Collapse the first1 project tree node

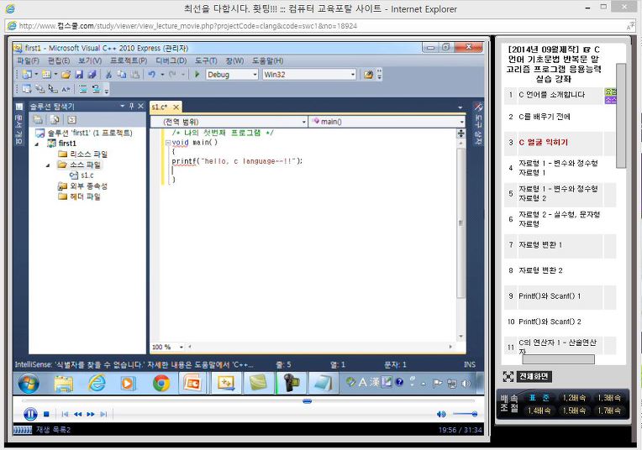[37, 144]
